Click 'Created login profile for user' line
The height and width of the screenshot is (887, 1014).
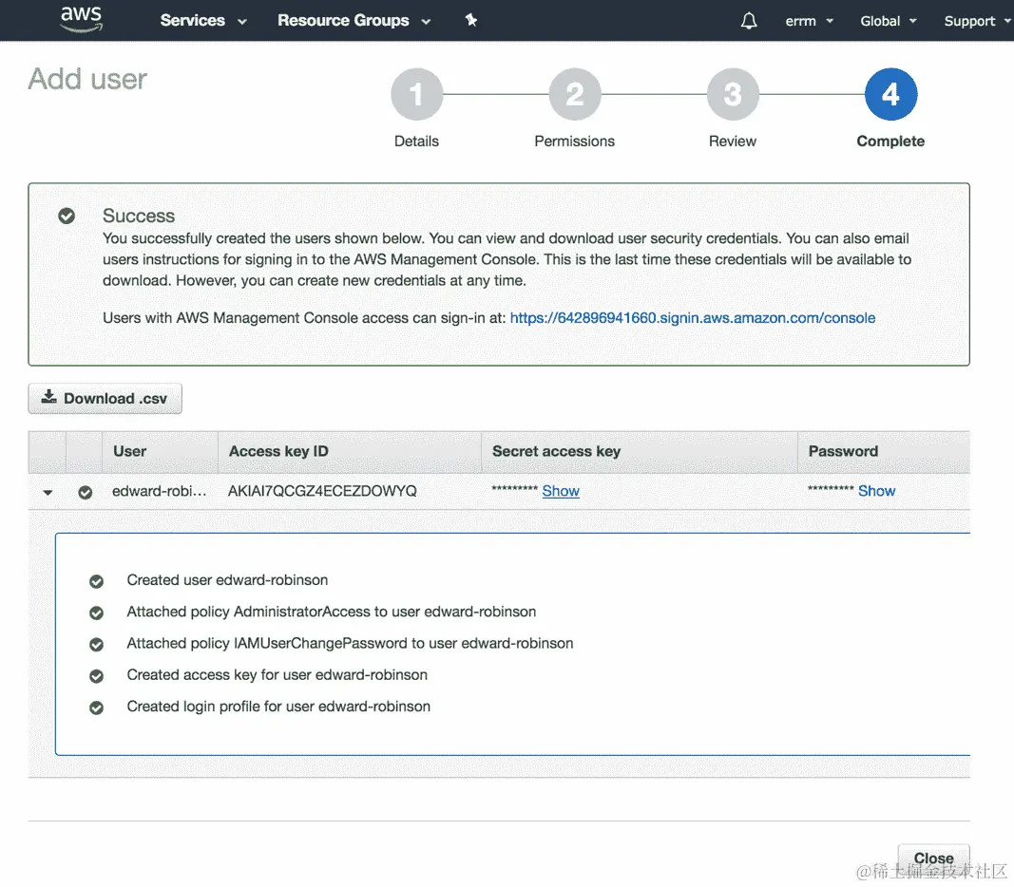pos(278,707)
